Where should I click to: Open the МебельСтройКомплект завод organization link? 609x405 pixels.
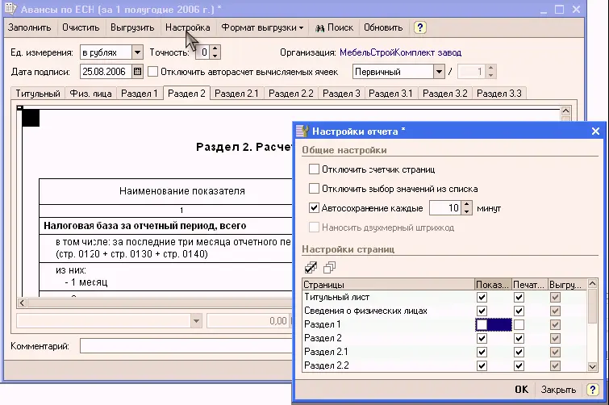[400, 52]
